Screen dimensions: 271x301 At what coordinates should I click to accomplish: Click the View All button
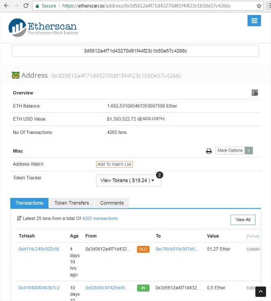coord(243,220)
